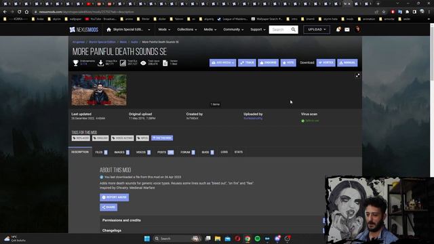Screen dimensions: 434x244
Task: Click the total downloads chart icon
Action: (123, 63)
